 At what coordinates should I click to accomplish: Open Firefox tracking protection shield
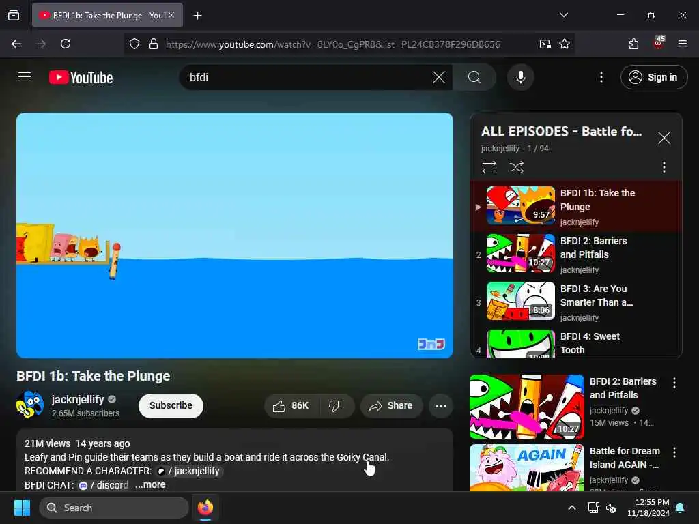pos(134,44)
